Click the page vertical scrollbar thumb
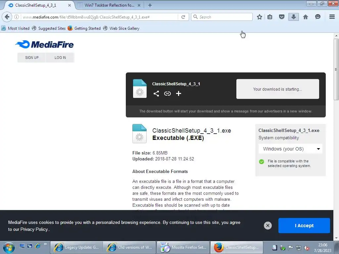This screenshot has width=339, height=254. pyautogui.click(x=336, y=69)
